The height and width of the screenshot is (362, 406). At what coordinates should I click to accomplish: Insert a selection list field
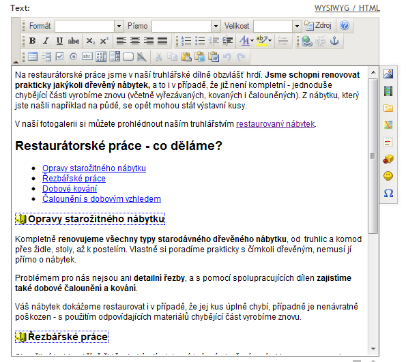point(115,57)
